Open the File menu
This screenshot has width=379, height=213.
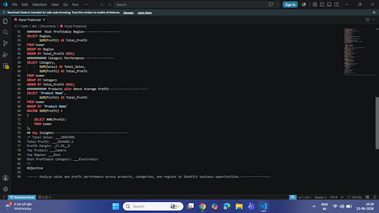pos(14,4)
